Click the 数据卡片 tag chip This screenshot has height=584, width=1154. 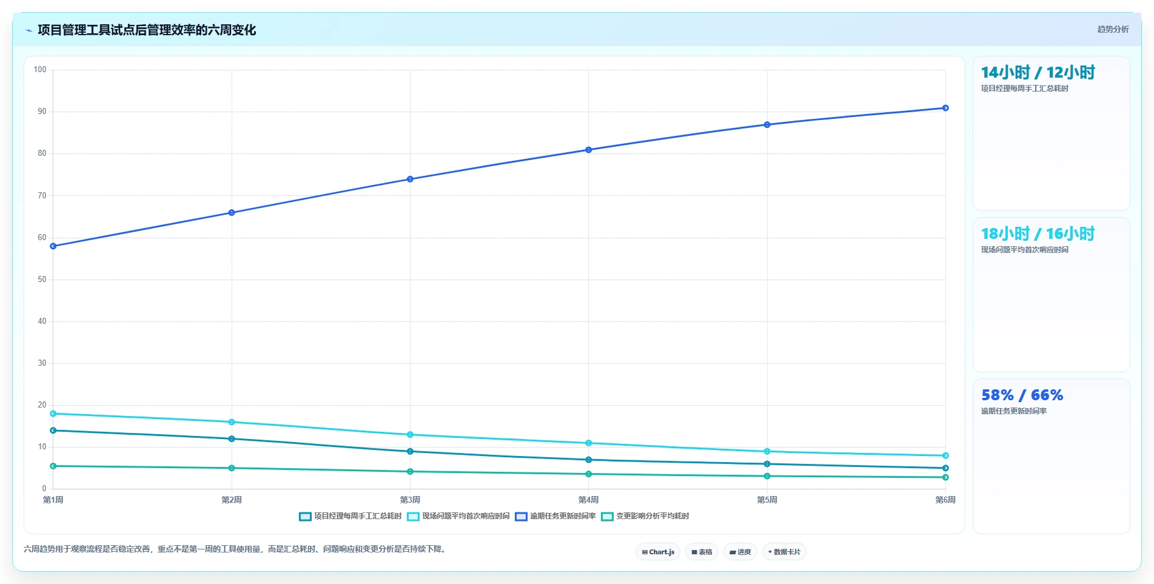tap(784, 552)
